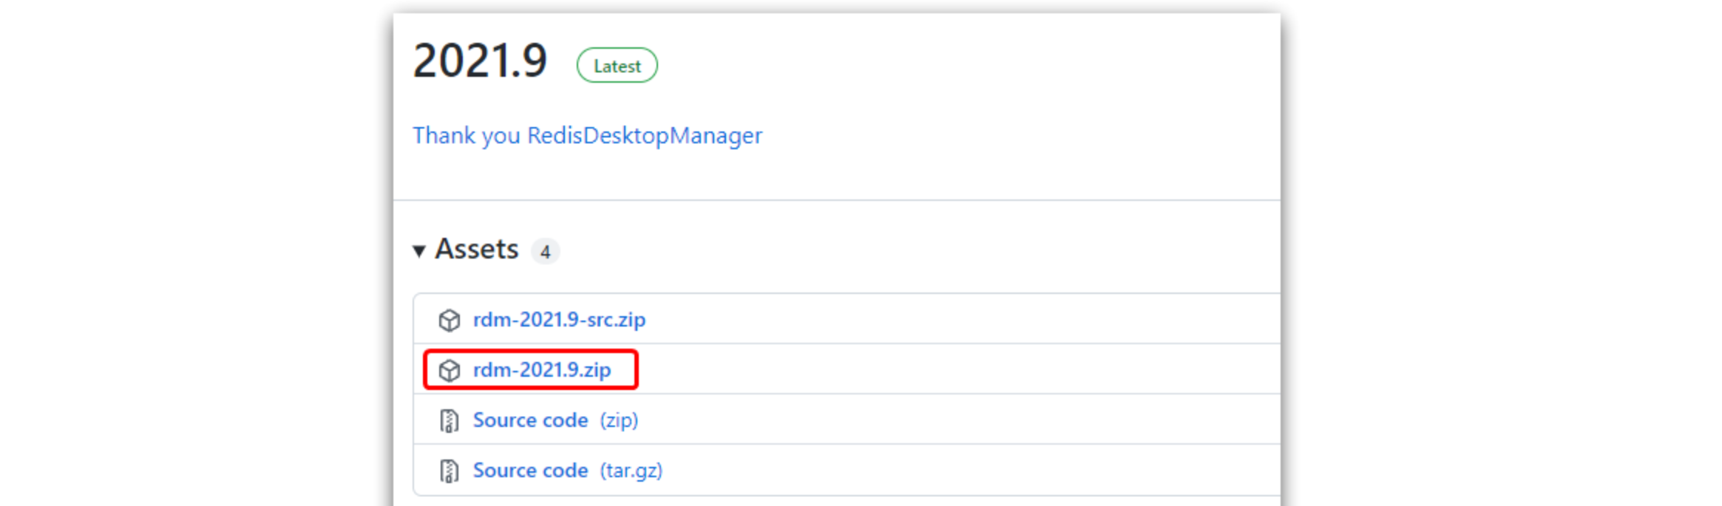Click the Assets count badge showing 4

545,252
